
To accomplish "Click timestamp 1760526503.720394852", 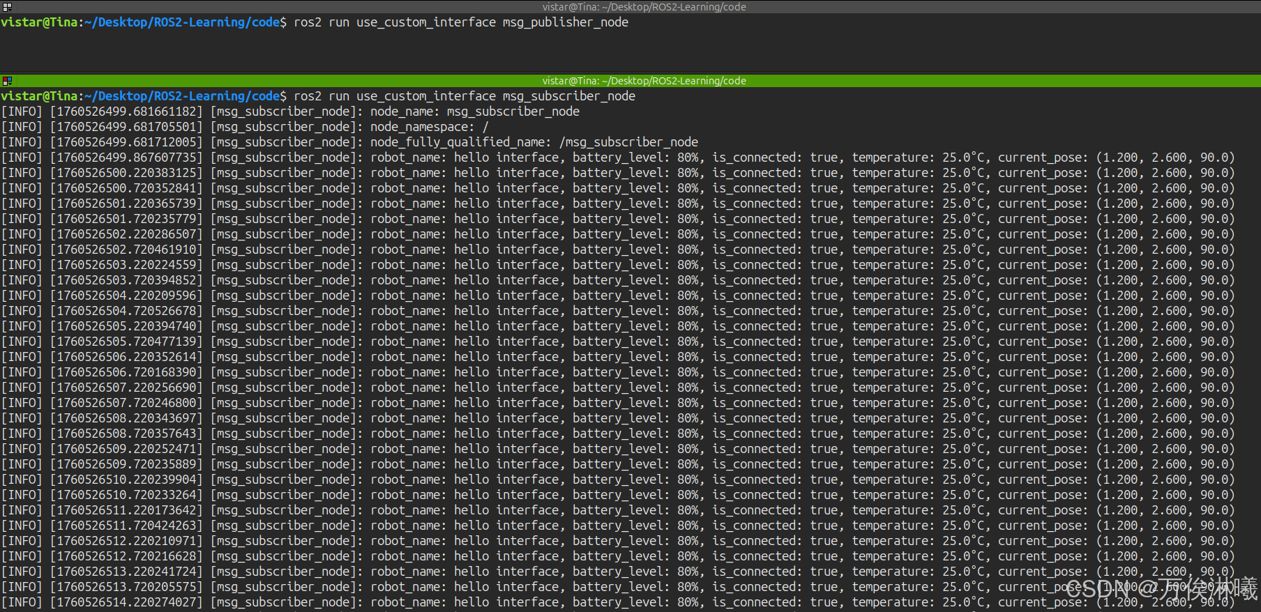I will 126,280.
